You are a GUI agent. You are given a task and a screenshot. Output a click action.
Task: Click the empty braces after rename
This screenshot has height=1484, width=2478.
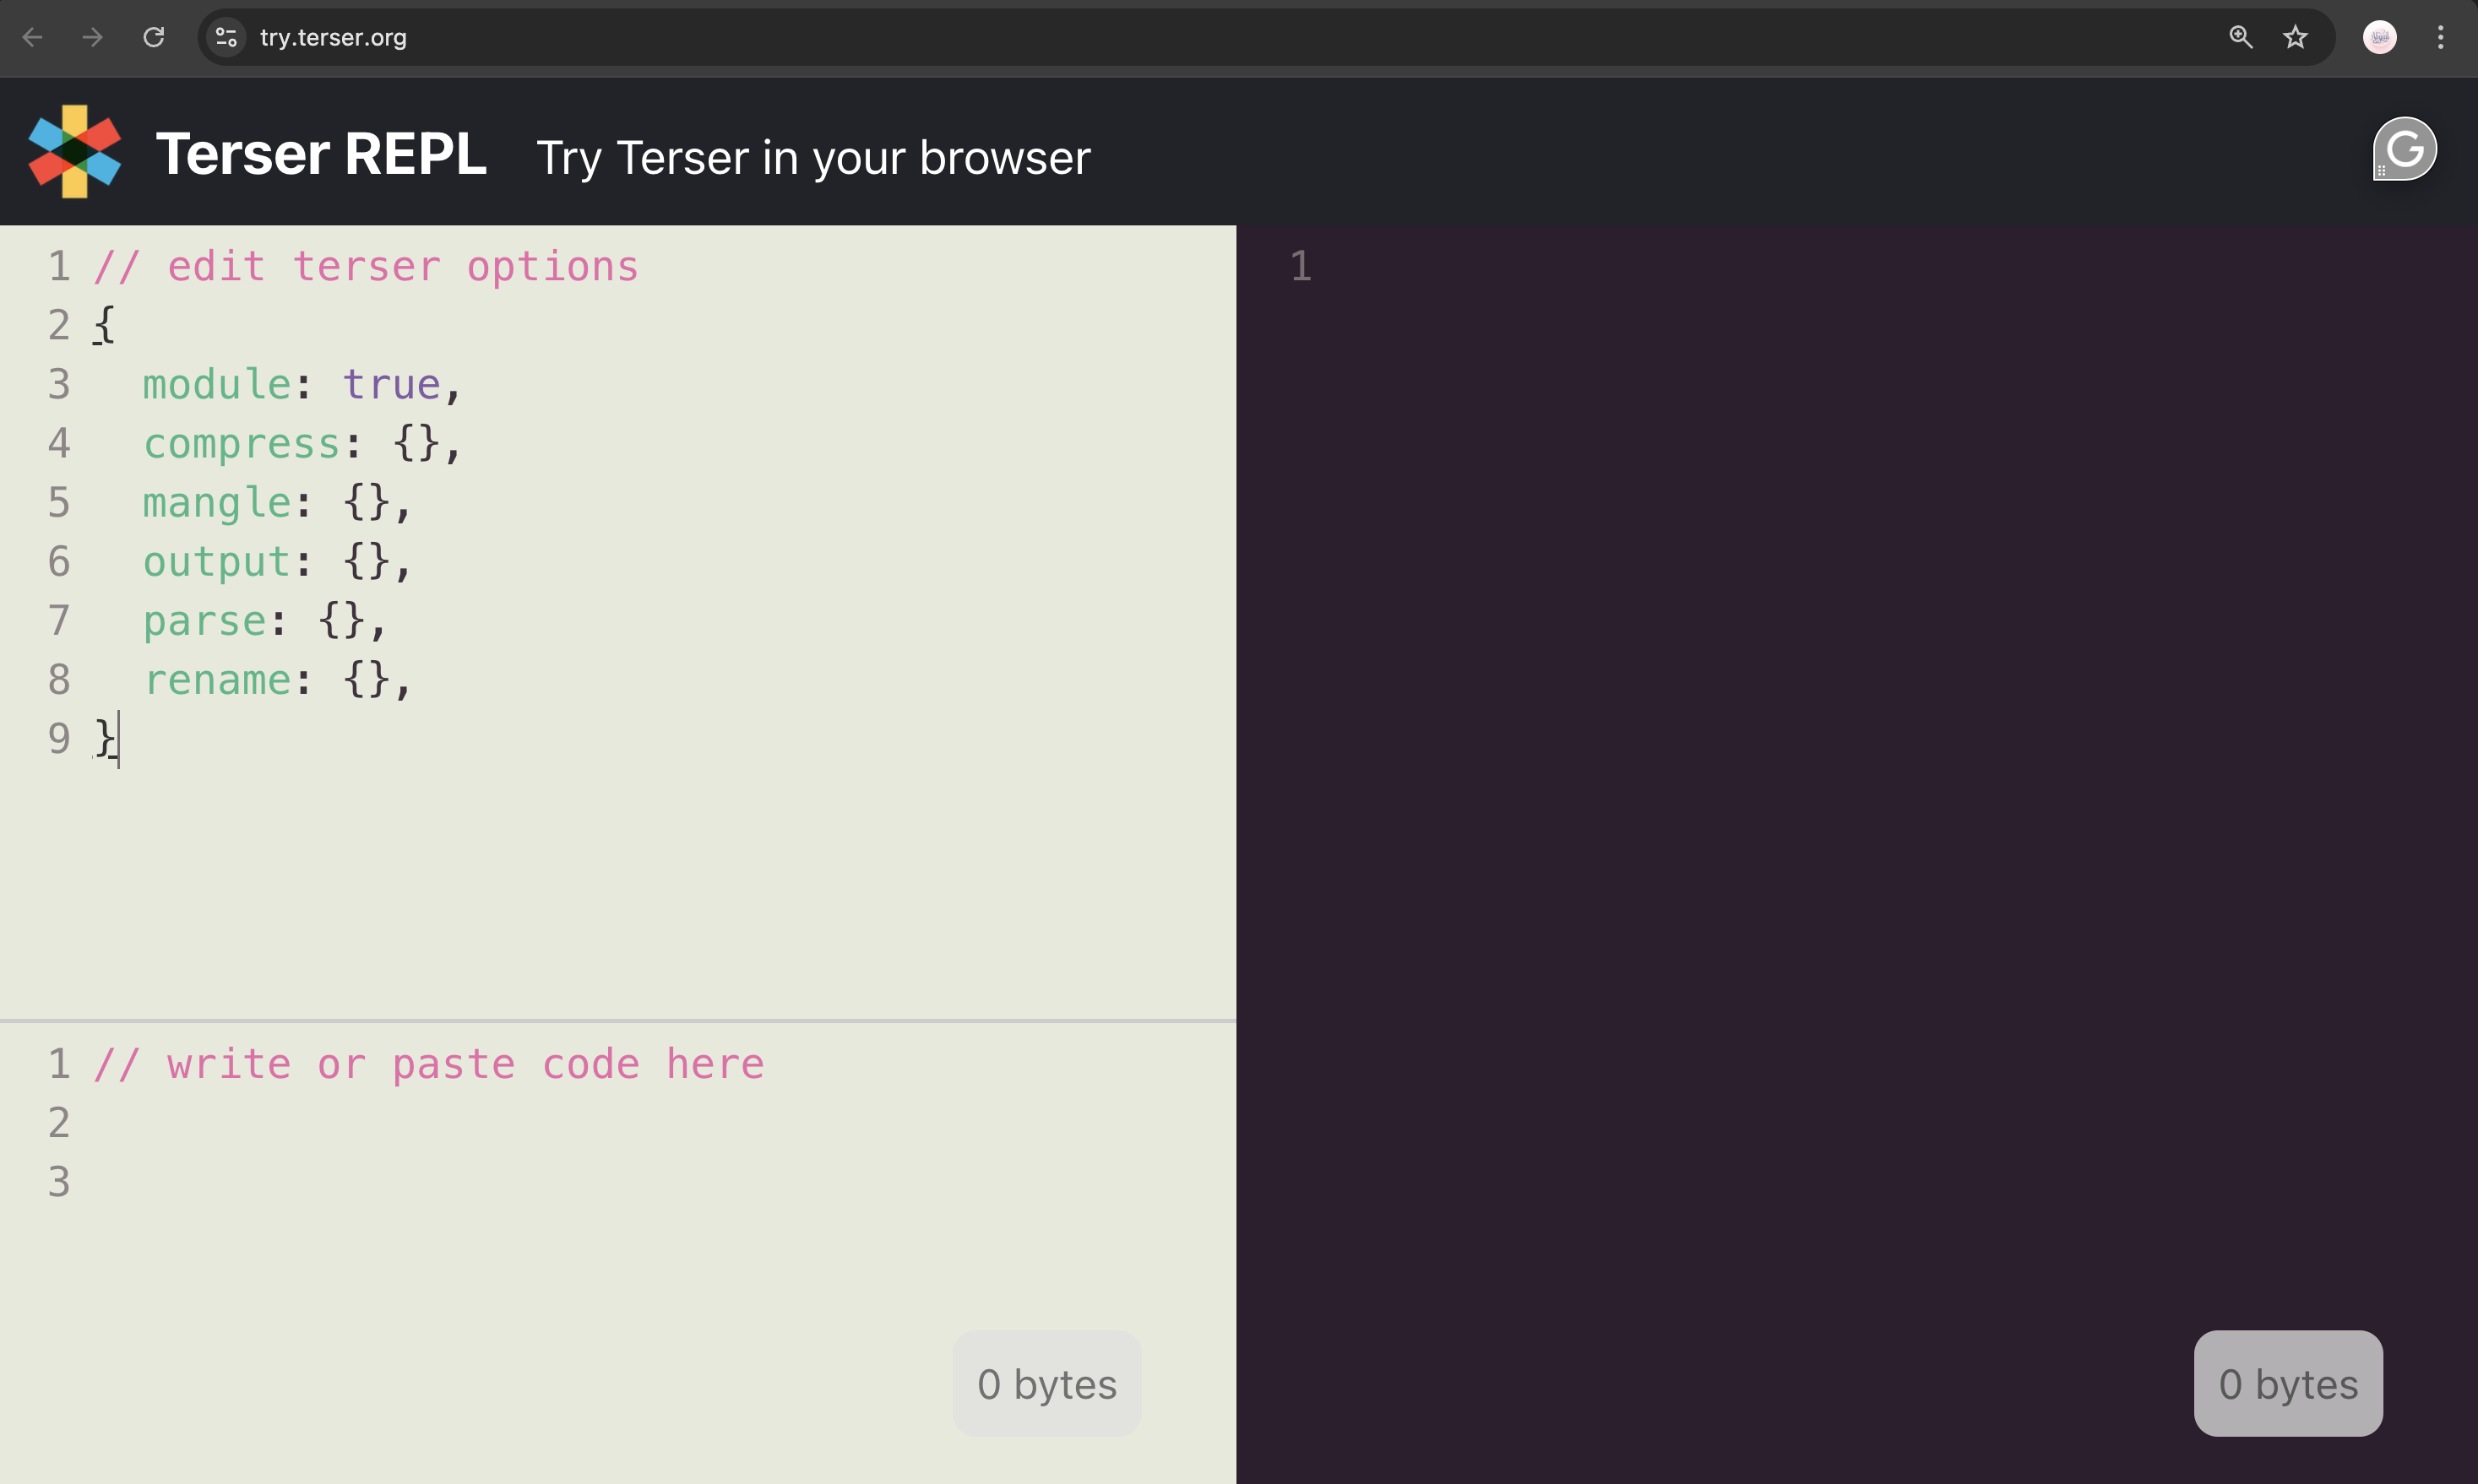click(x=367, y=680)
